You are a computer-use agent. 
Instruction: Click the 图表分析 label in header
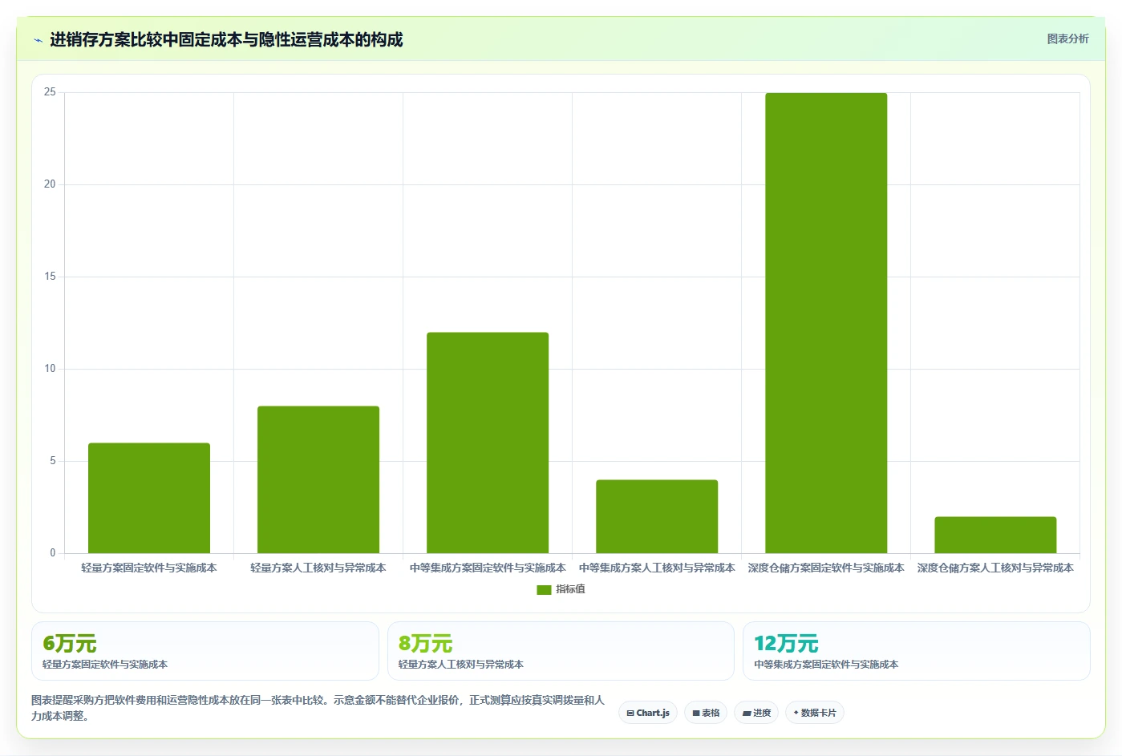coord(1067,38)
